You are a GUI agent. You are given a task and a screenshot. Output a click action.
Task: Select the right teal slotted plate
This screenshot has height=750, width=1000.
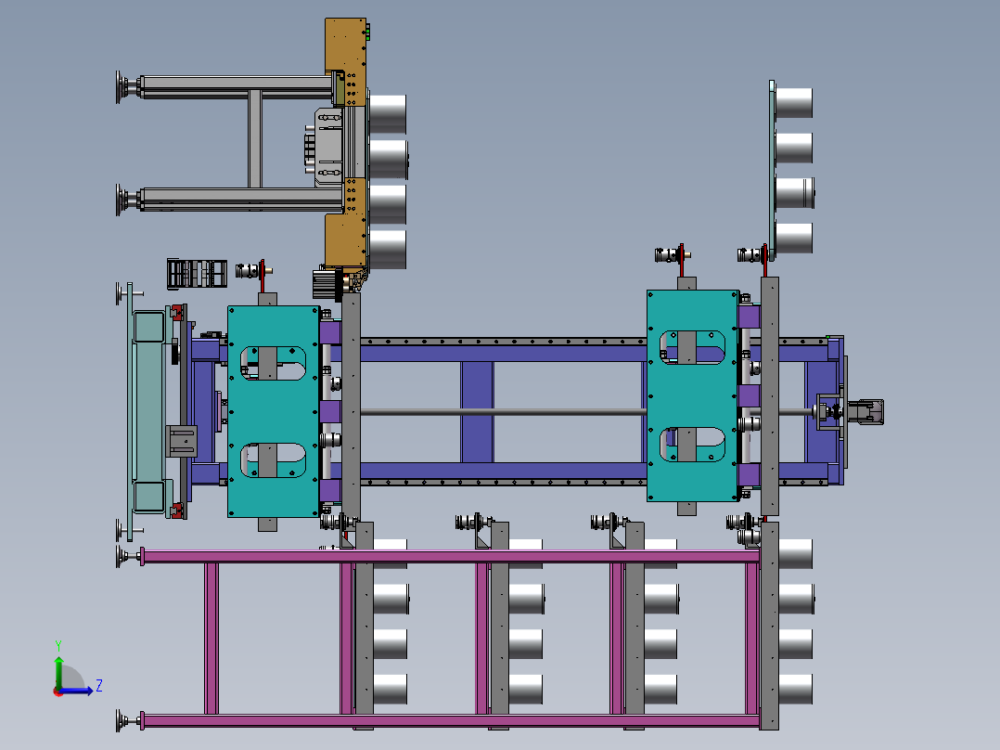tap(693, 395)
